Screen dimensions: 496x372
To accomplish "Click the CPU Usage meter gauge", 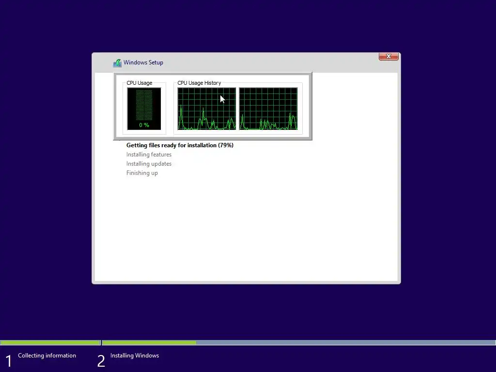I will pyautogui.click(x=144, y=109).
